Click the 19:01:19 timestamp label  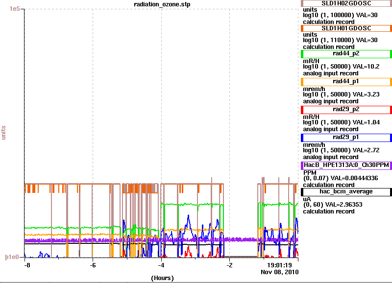click(279, 265)
